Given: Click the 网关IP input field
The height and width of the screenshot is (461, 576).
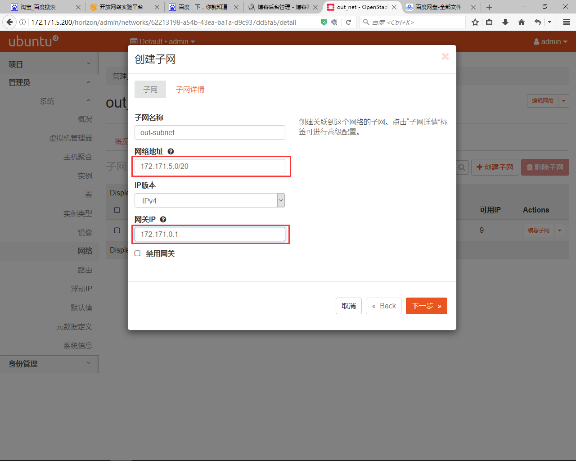Looking at the screenshot, I should pos(210,234).
